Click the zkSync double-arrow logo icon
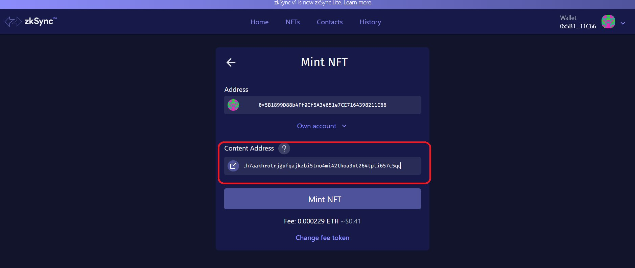 (13, 22)
